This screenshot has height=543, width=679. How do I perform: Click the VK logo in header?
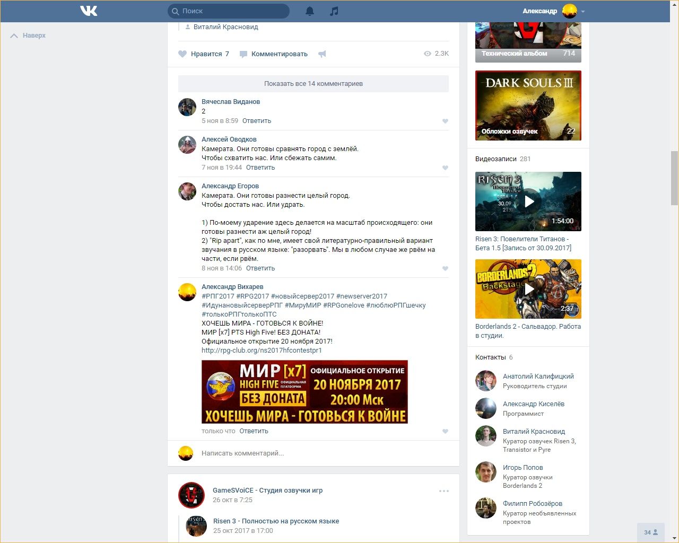pyautogui.click(x=89, y=11)
